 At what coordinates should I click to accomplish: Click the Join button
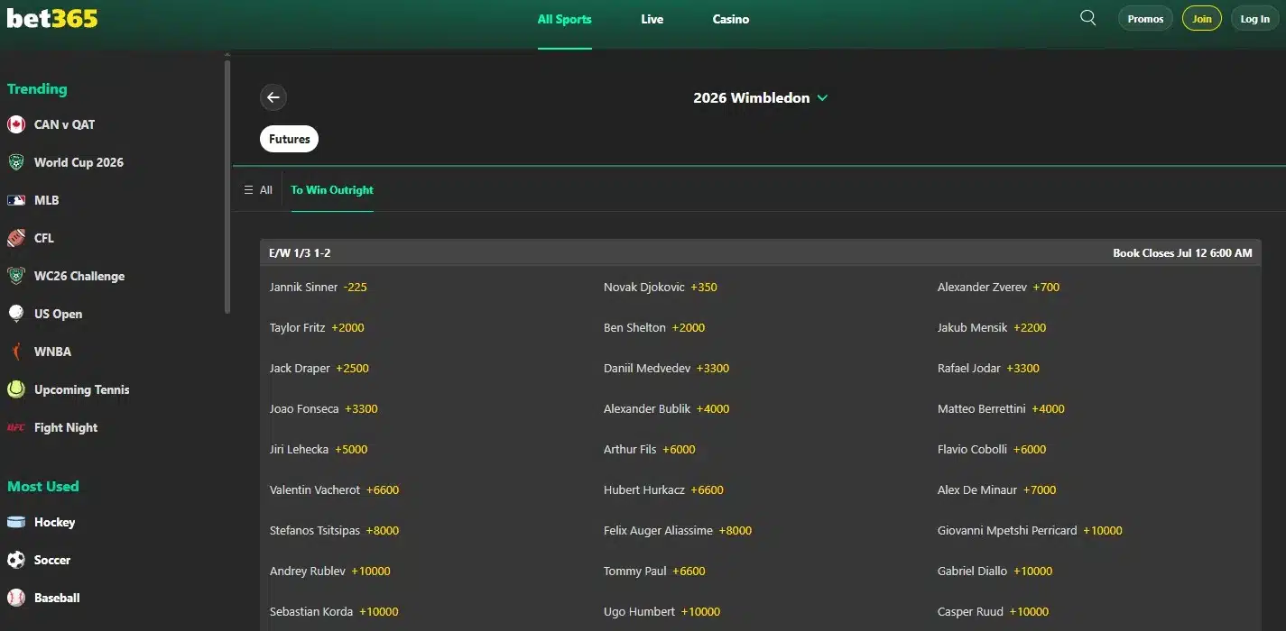[x=1202, y=19]
